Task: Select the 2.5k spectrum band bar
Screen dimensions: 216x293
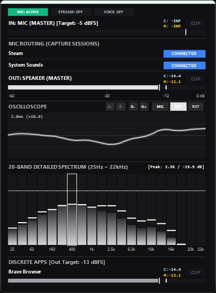Action: (x=112, y=209)
